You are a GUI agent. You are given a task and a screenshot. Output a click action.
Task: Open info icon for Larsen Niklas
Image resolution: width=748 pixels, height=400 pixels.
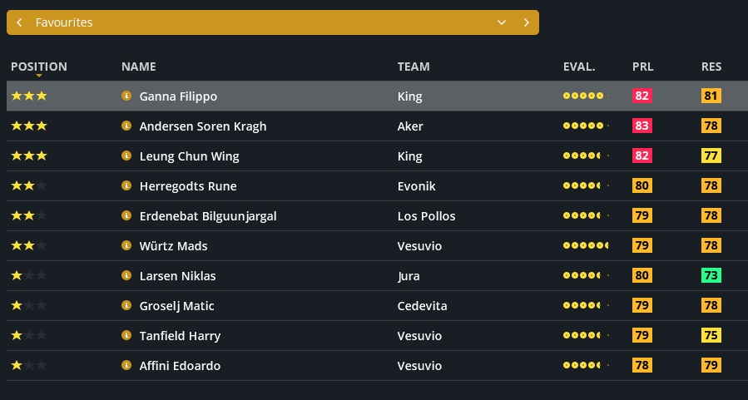pyautogui.click(x=126, y=276)
